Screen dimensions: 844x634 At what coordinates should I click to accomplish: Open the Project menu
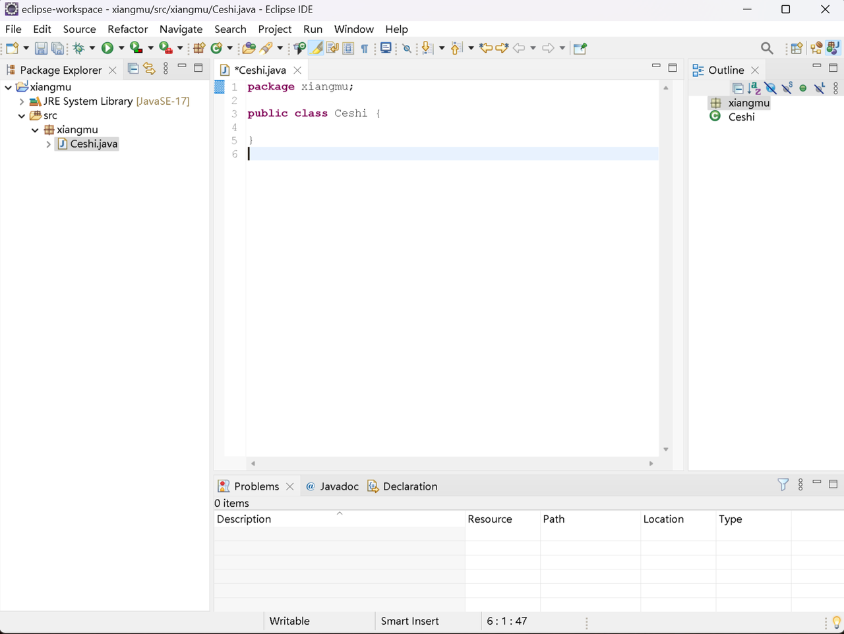tap(274, 29)
